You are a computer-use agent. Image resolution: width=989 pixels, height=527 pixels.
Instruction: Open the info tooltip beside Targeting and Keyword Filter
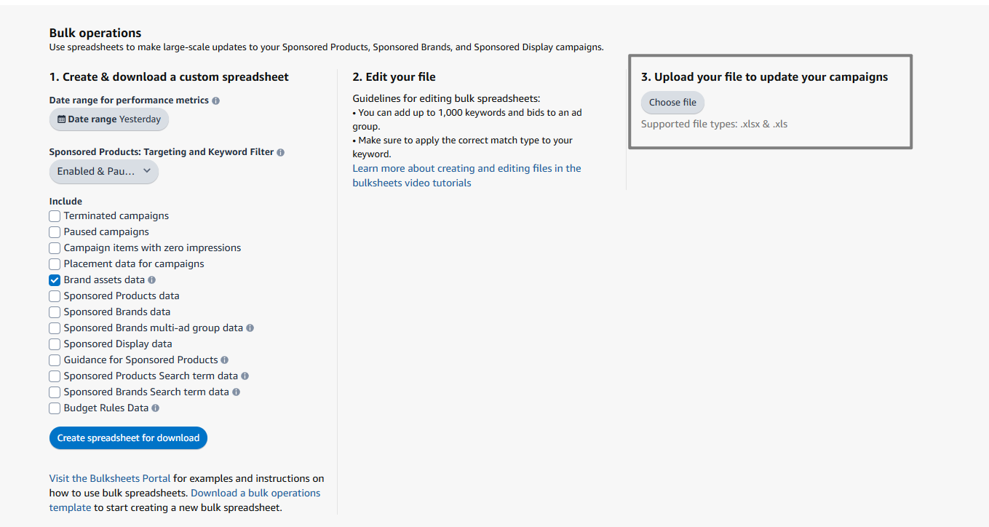pos(281,151)
